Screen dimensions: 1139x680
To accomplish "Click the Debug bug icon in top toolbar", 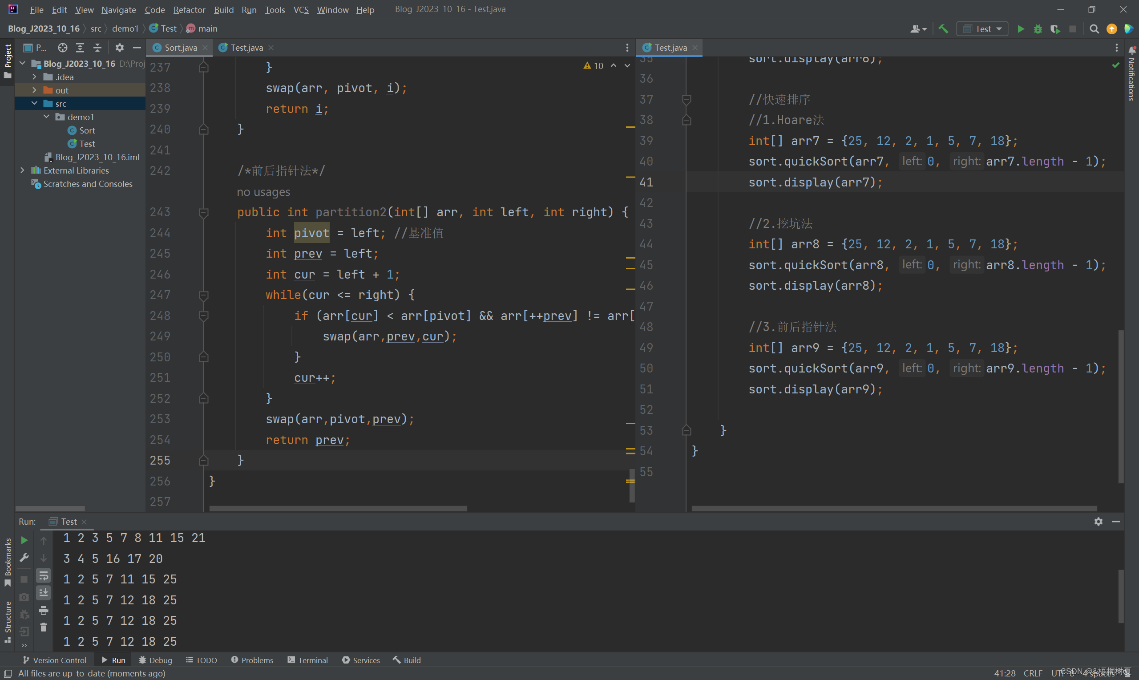I will click(1038, 29).
